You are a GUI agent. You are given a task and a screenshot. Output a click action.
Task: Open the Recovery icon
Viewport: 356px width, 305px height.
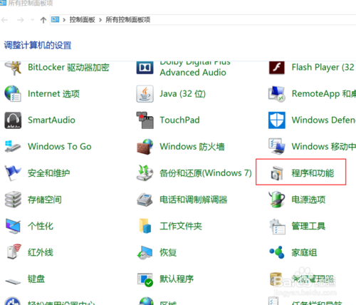tap(145, 252)
